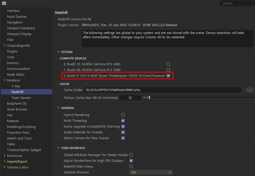Screen dimensions: 255x176
Task: Click the Texture Cache Max GB slider handle
Action: [x=149, y=97]
